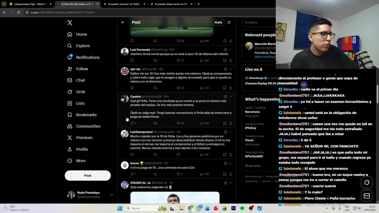Open more options on Castelx's reply

click(x=231, y=97)
